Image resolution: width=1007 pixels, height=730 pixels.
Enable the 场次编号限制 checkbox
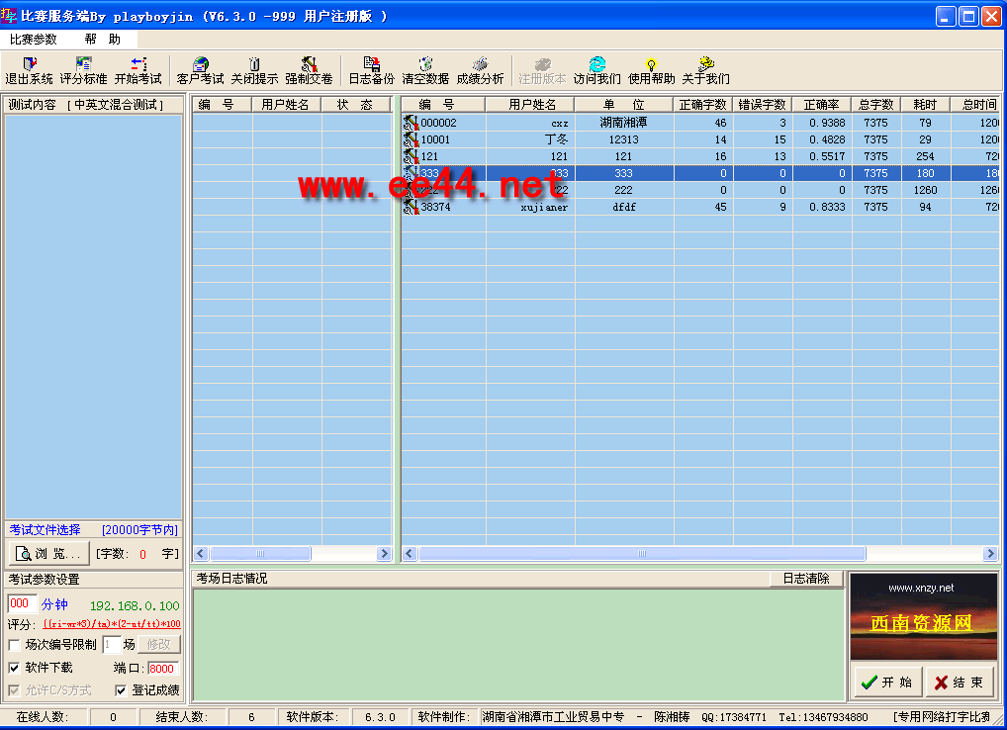coord(14,645)
